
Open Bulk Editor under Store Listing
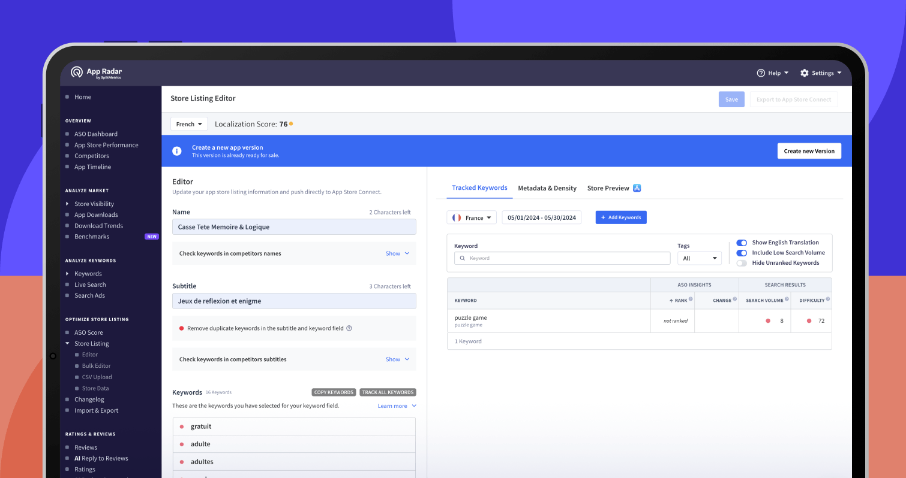tap(96, 366)
